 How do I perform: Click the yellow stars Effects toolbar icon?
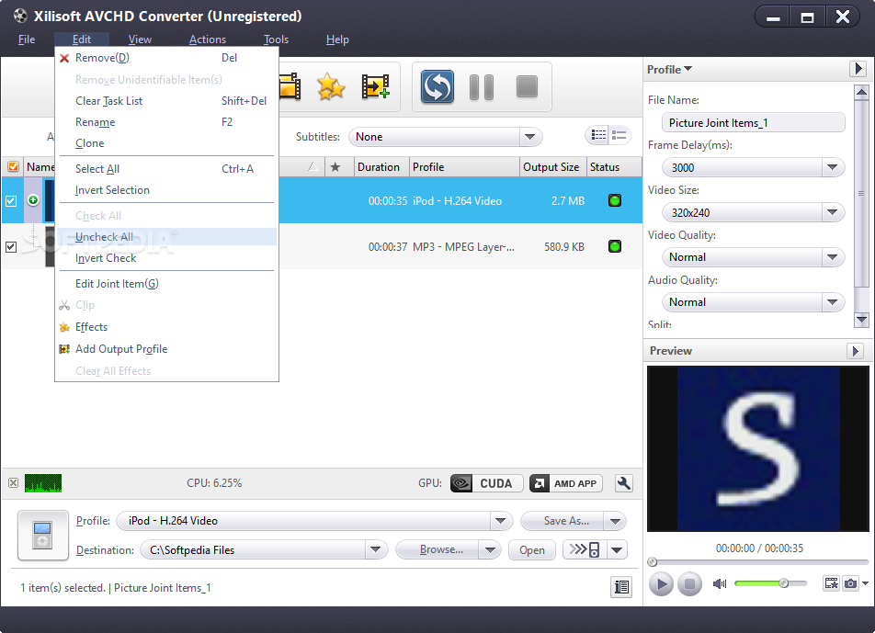point(331,87)
